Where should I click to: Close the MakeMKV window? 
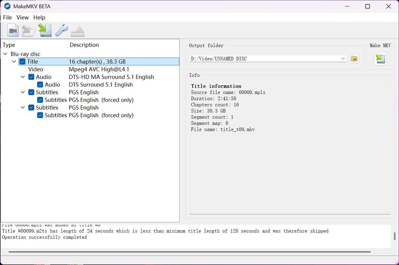point(388,6)
